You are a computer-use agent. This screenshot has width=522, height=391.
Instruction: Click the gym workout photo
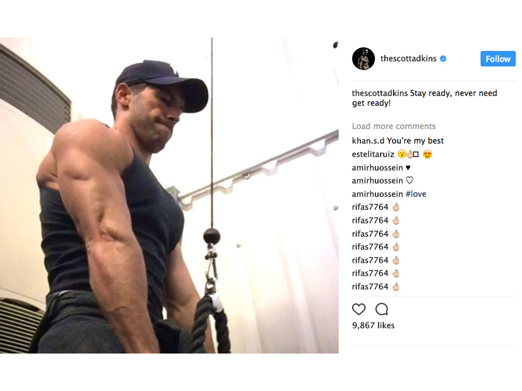point(169,195)
